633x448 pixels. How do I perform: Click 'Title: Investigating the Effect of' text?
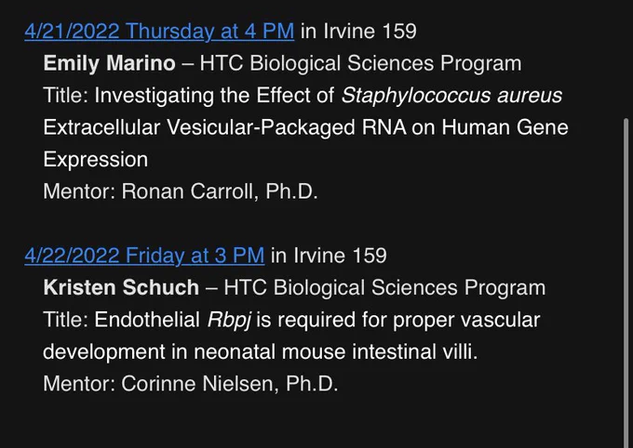(189, 96)
